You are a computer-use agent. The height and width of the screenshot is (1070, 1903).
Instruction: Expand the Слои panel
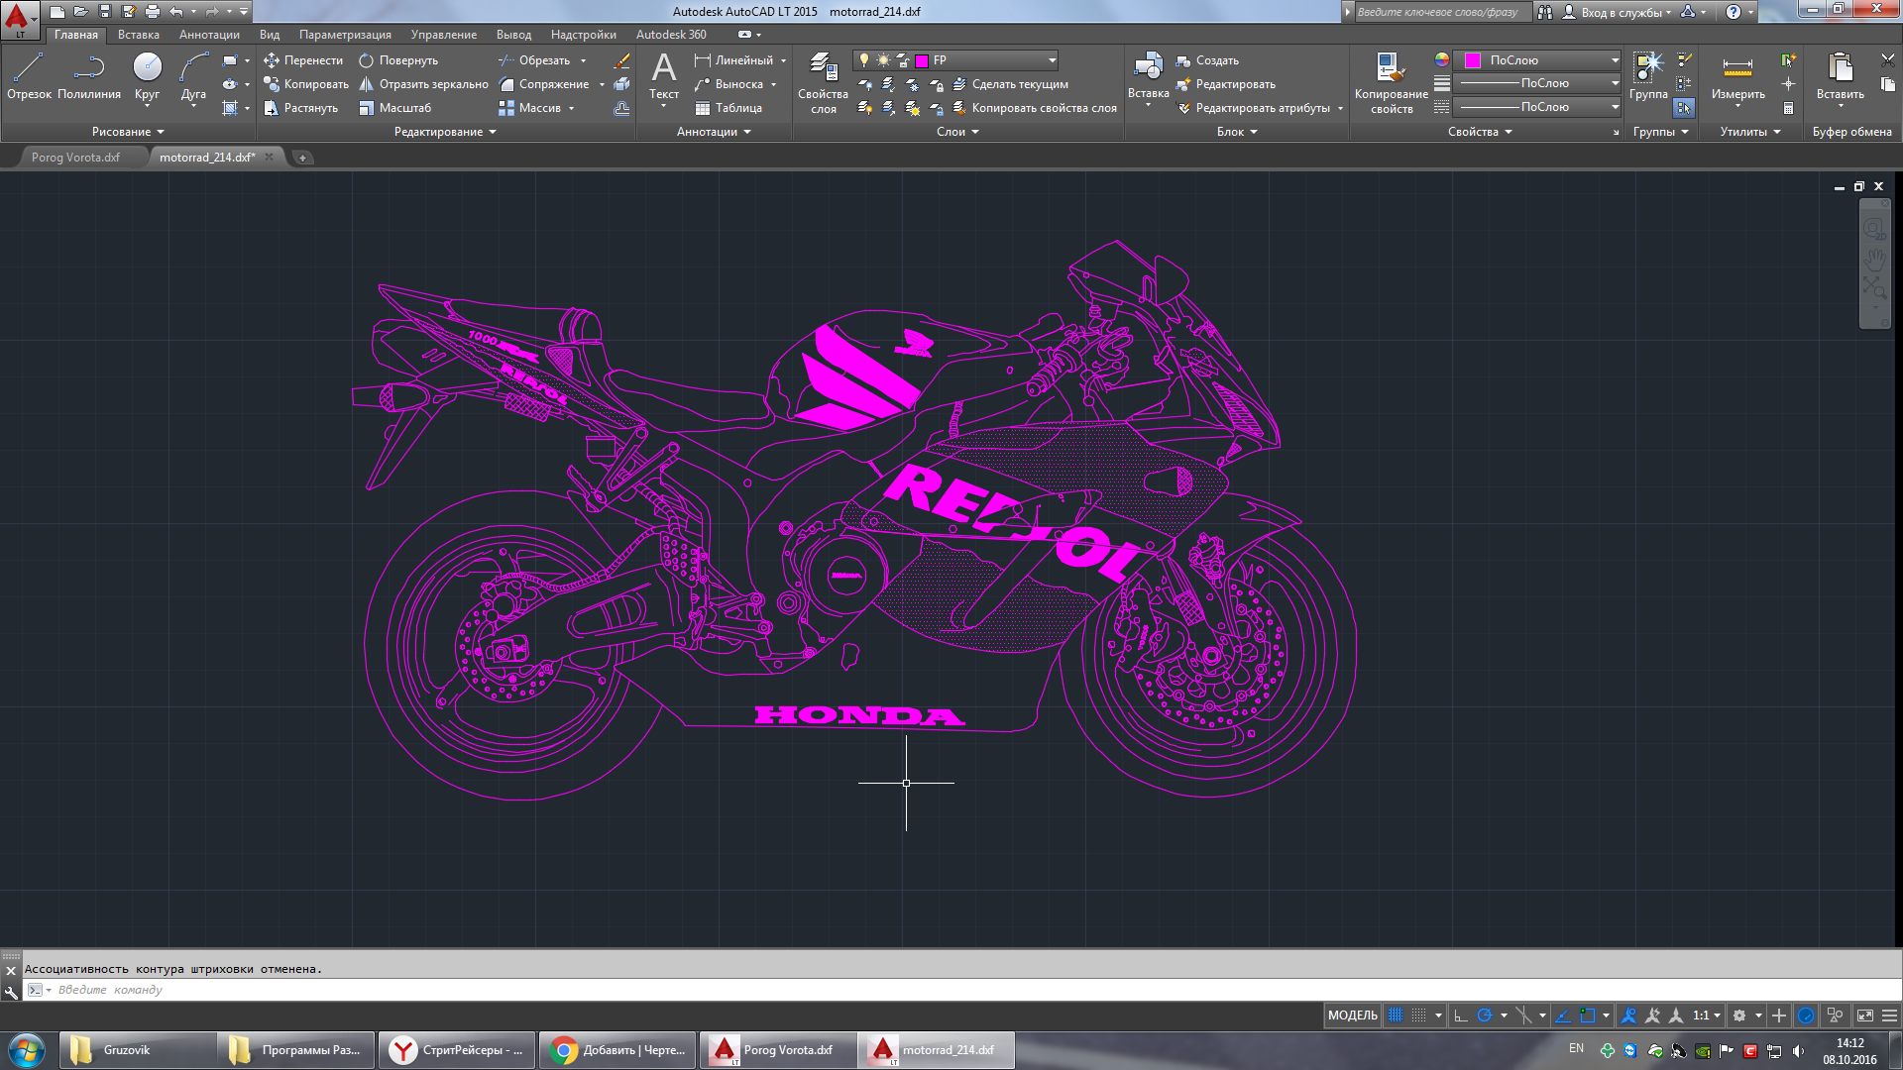pos(957,132)
